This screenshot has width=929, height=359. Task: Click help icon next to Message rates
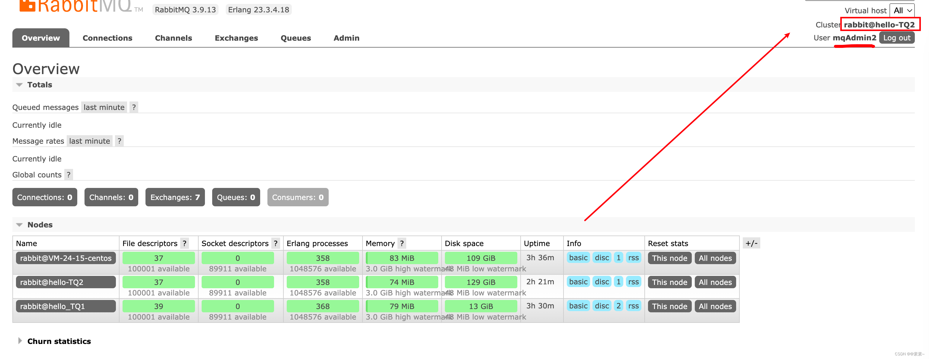pyautogui.click(x=120, y=141)
